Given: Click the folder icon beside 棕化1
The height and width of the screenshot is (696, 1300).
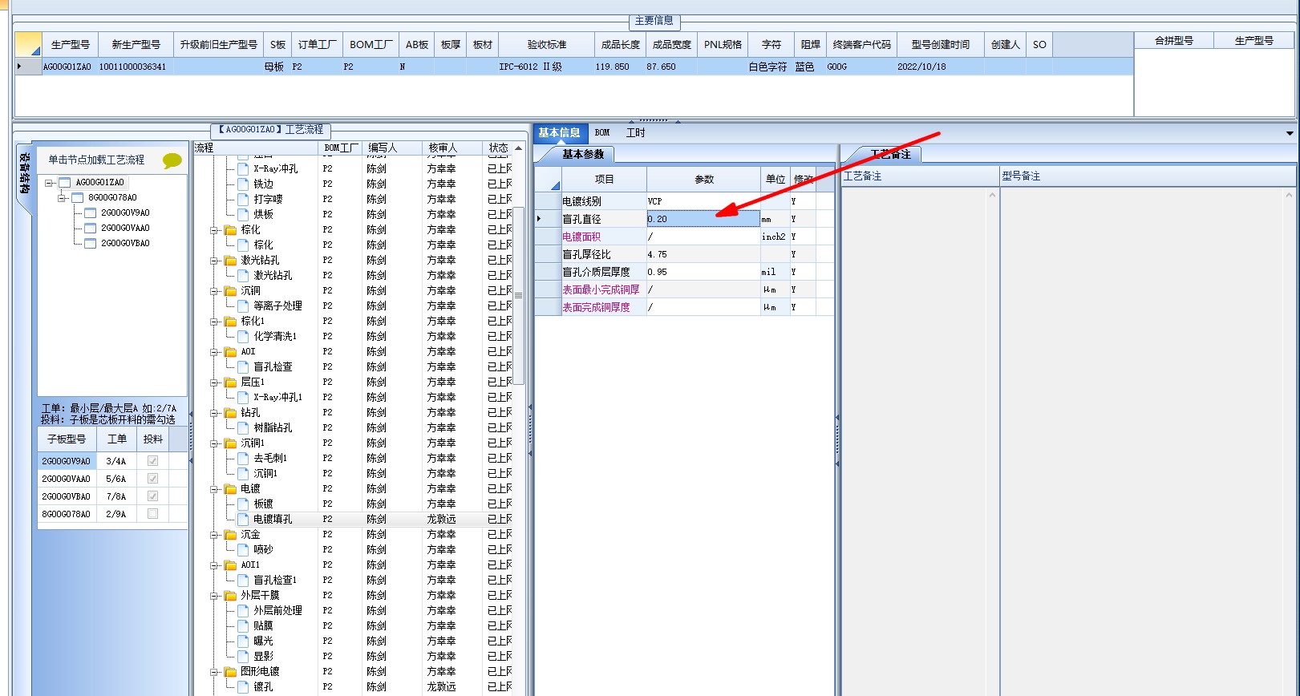Looking at the screenshot, I should 231,321.
